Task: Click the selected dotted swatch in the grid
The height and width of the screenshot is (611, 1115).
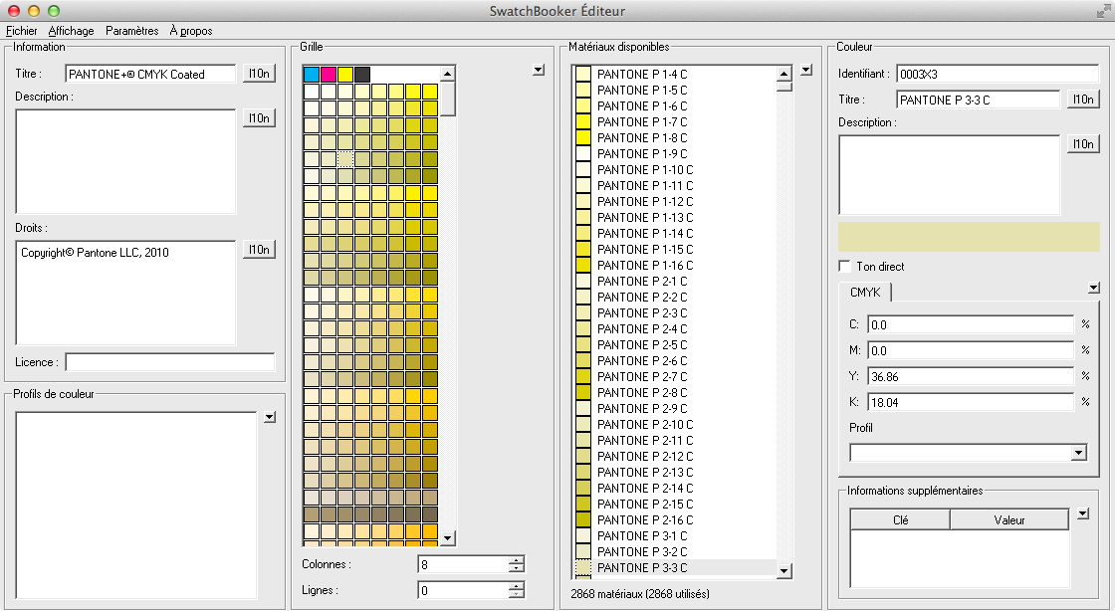Action: coord(345,158)
